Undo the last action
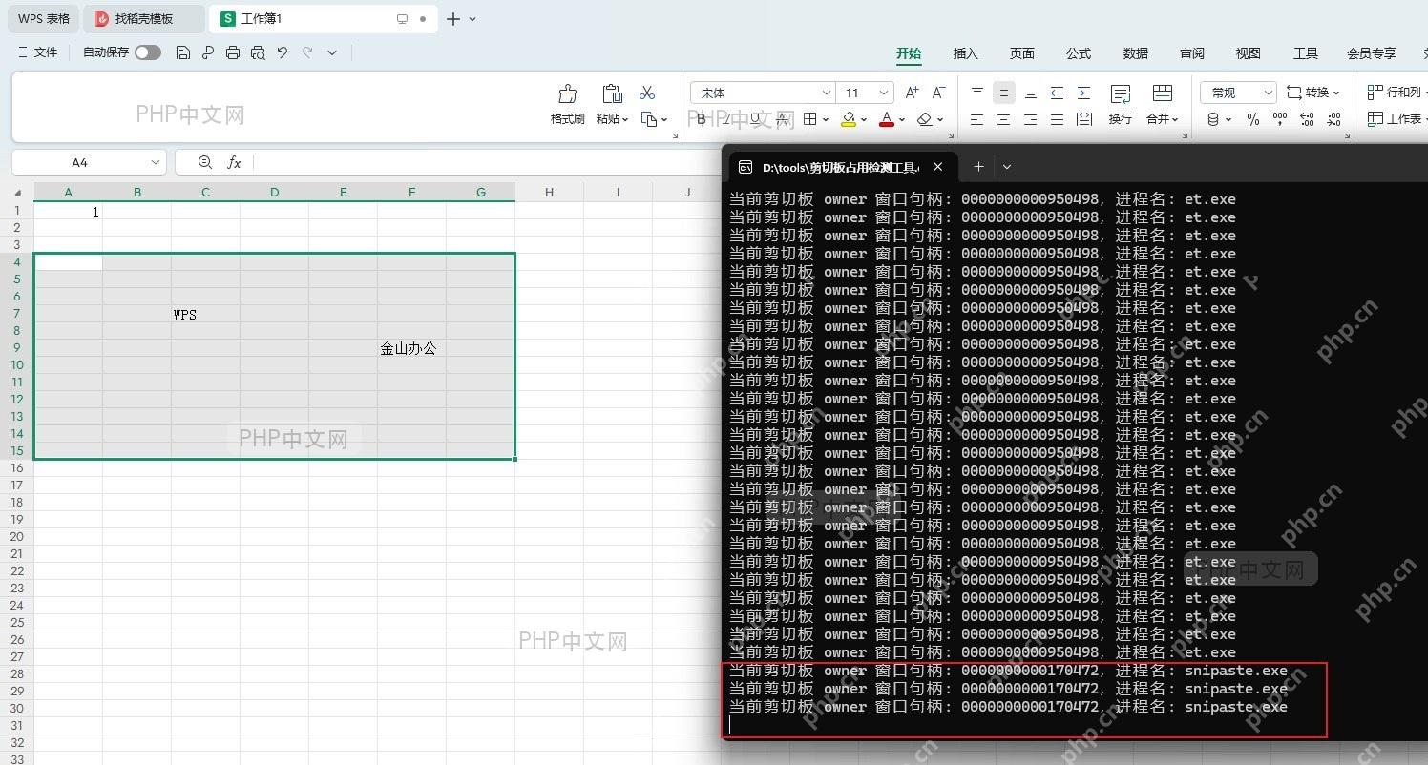Viewport: 1428px width, 765px height. (x=283, y=52)
